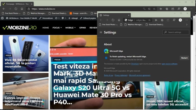Image resolution: width=196 pixels, height=110 pixels.
Task: Refresh the Settings window page
Action: point(113,20)
